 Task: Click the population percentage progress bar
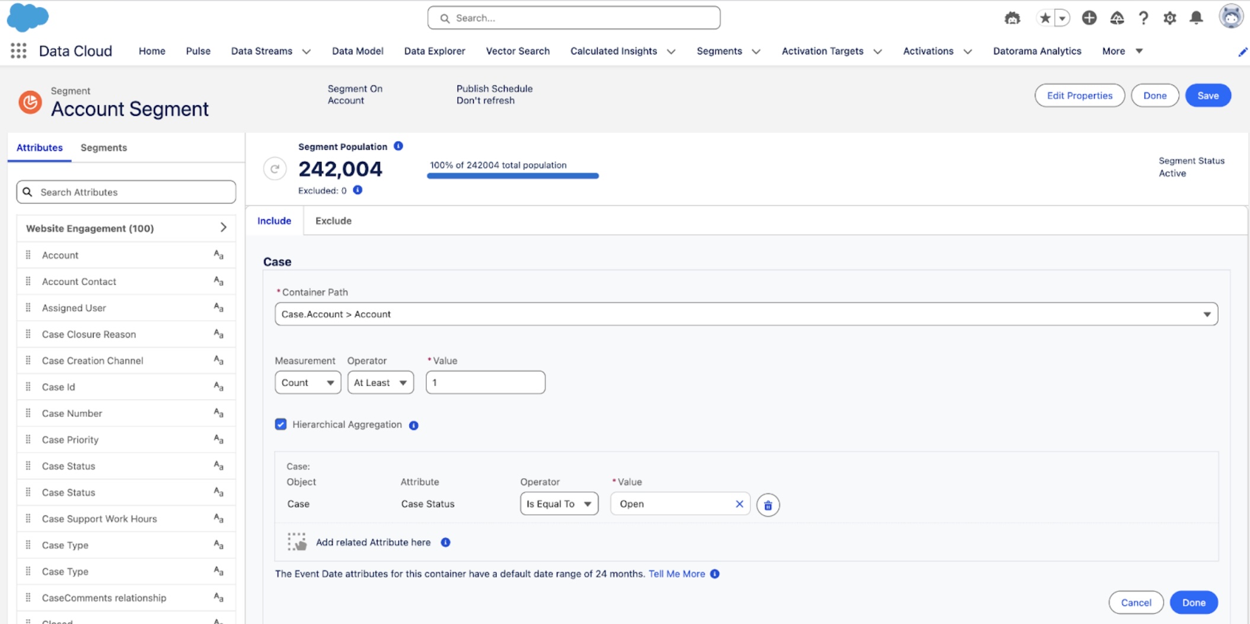coord(513,176)
